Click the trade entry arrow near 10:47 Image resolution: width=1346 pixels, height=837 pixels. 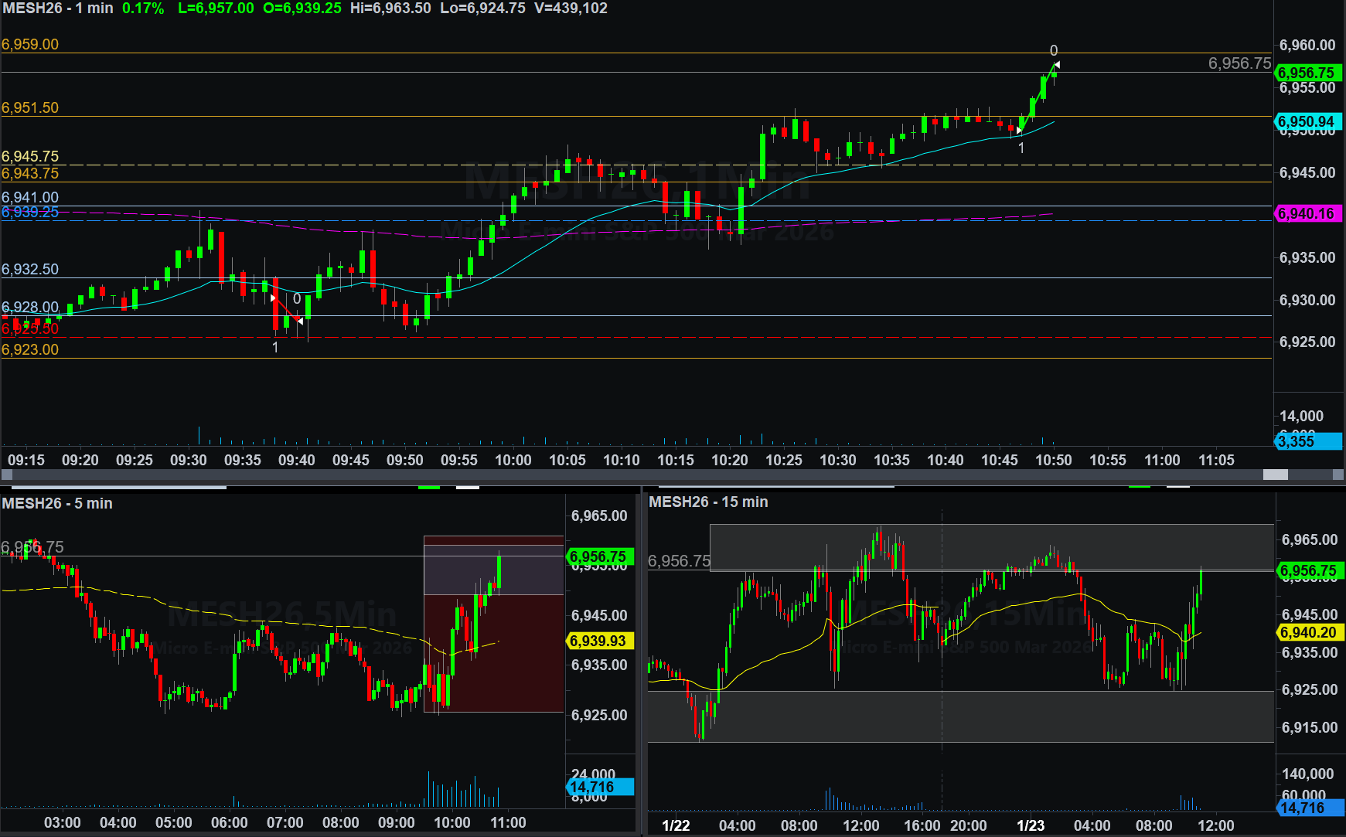pos(1020,131)
